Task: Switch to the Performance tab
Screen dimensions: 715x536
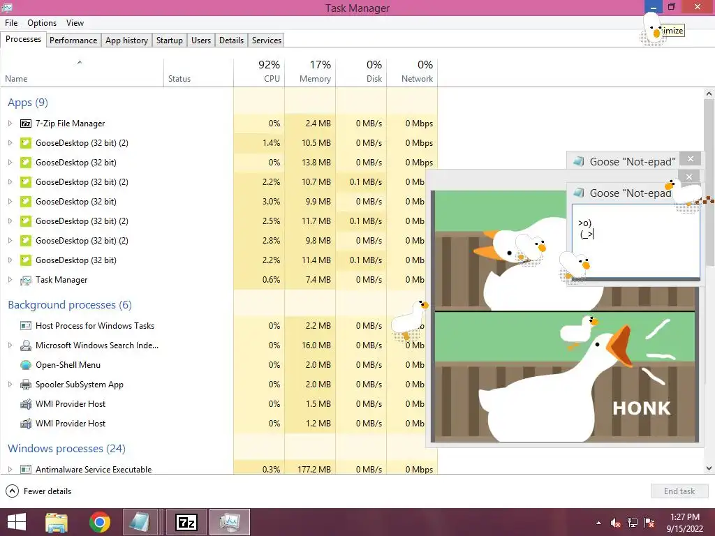Action: [x=73, y=40]
